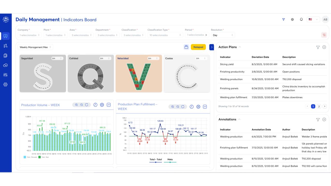The height and width of the screenshot is (186, 331).
Task: Open upload cloud icon in sidebar
Action: (5, 65)
